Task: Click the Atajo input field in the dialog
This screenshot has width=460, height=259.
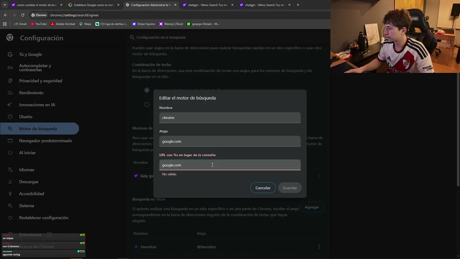Action: coord(230,141)
